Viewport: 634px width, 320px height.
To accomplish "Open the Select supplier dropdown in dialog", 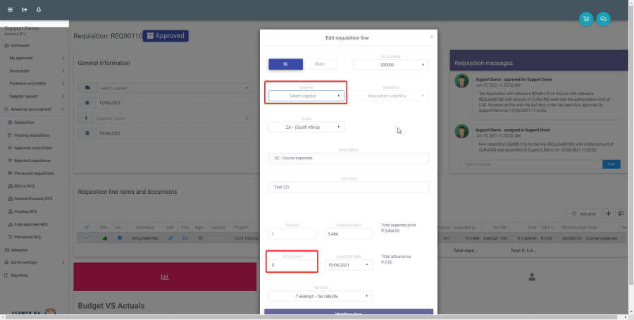I will click(306, 95).
